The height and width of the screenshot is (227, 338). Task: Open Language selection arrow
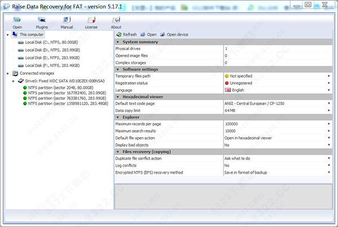(x=329, y=90)
